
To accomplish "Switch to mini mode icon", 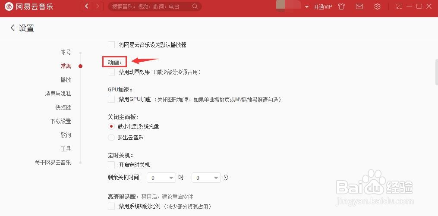I will (400, 6).
